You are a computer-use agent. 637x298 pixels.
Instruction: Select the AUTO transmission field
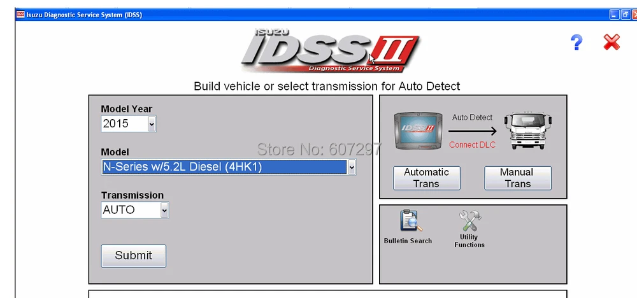click(135, 210)
